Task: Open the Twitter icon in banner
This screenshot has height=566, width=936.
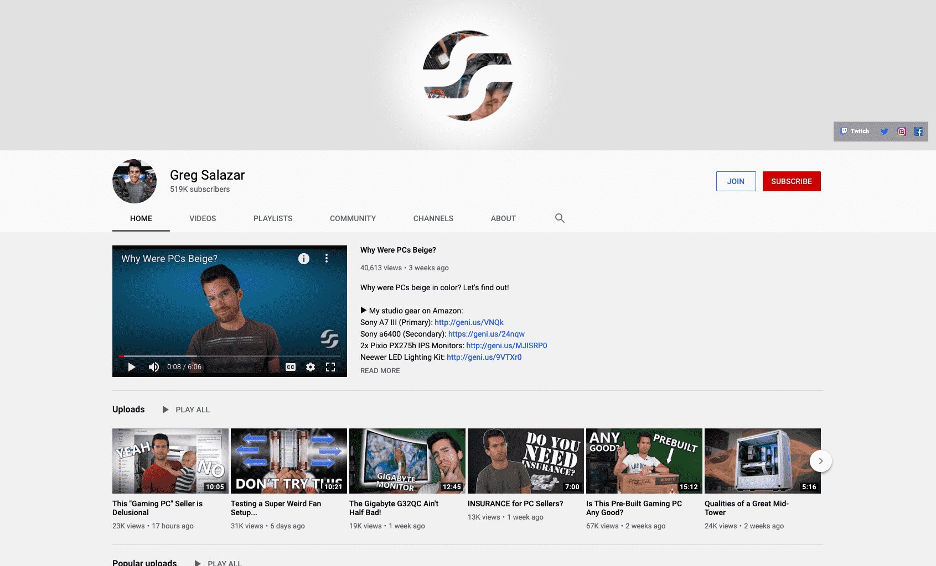Action: [884, 132]
